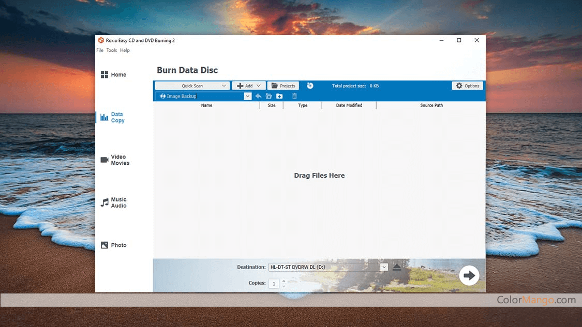The width and height of the screenshot is (582, 327).
Task: Select the Data Copy sidebar icon
Action: pyautogui.click(x=105, y=117)
